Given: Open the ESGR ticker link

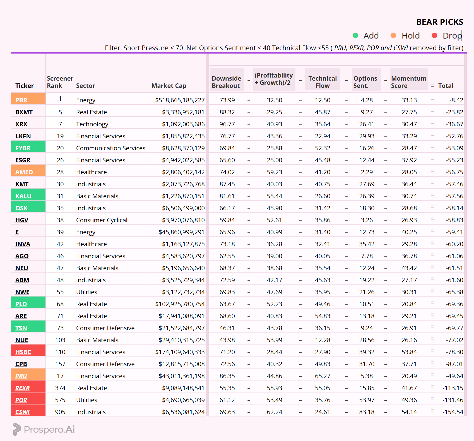Looking at the screenshot, I should pyautogui.click(x=23, y=160).
